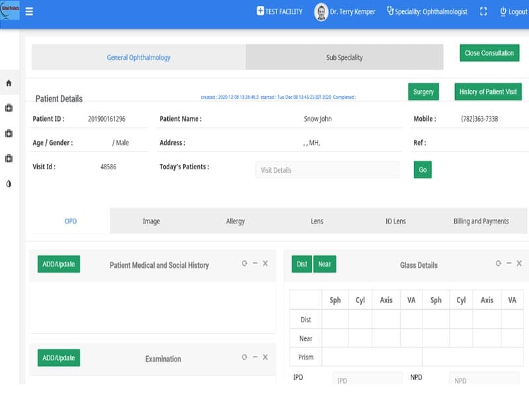Open the Billing and Payments tab
This screenshot has width=529, height=397.
click(481, 221)
